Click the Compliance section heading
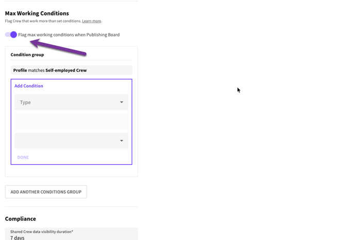The image size is (345, 240). click(x=21, y=219)
